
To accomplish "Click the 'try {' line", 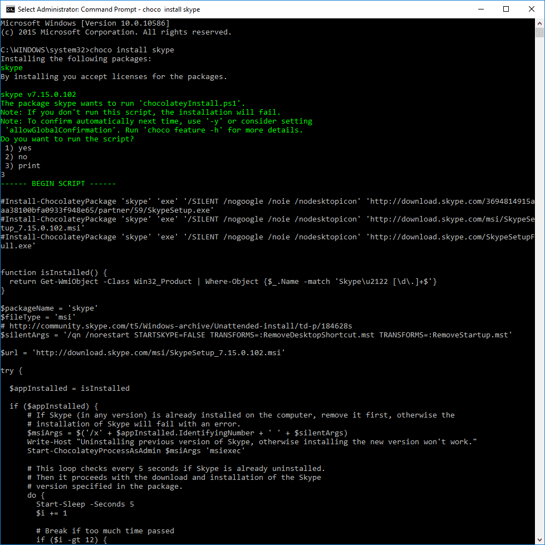I will click(12, 371).
